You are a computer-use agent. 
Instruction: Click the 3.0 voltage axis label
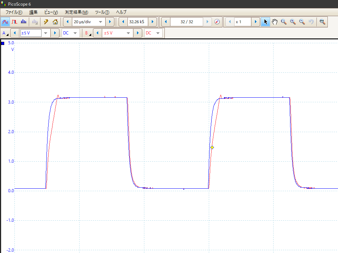11,102
